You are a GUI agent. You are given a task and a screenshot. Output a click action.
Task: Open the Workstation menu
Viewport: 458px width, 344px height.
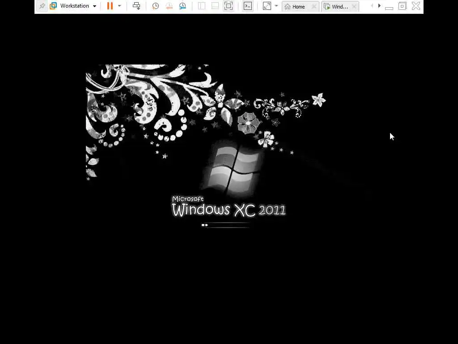pyautogui.click(x=78, y=6)
